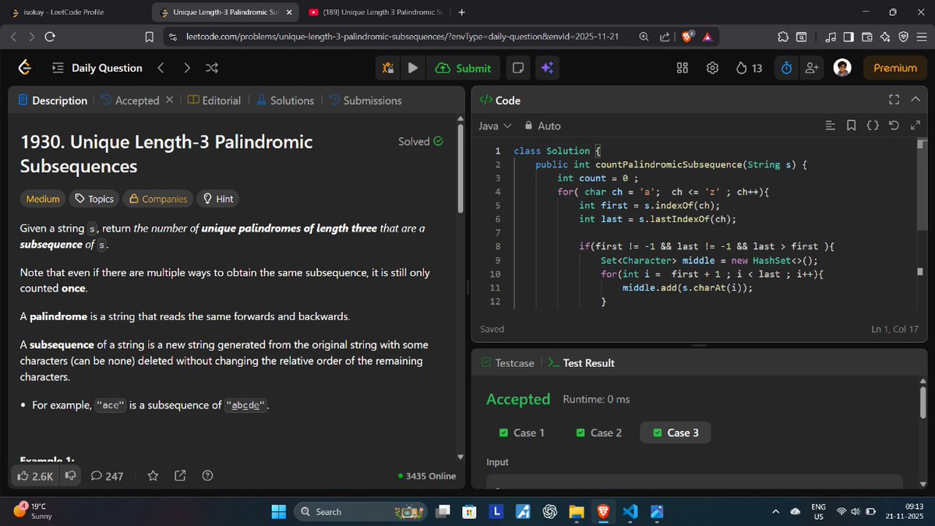
Task: Click the format code lines icon
Action: 830,125
